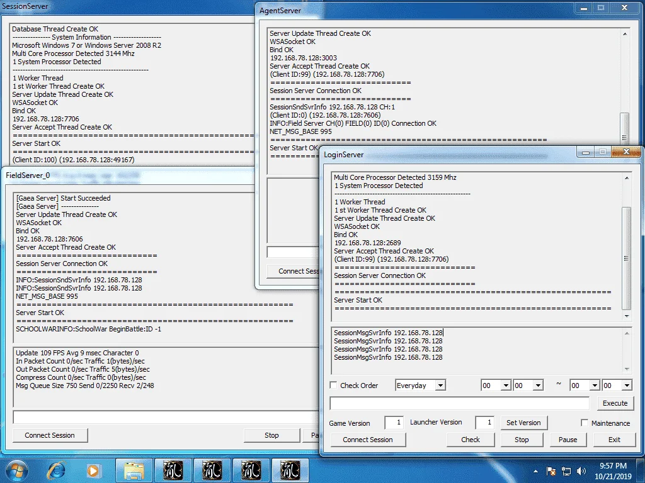Minimize the LoginServer window
645x483 pixels.
click(x=586, y=152)
